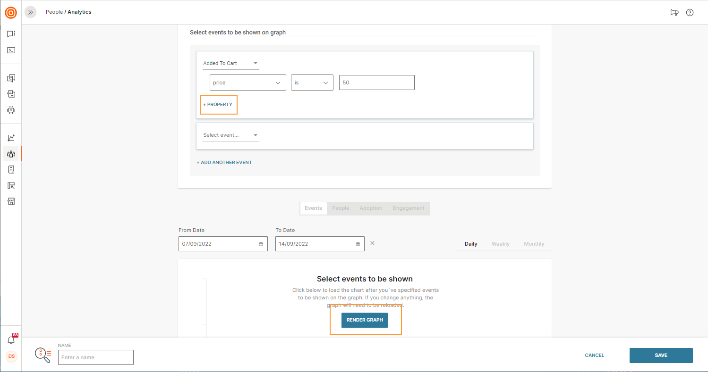Click the 'Select events to be shown' chart heading
708x372 pixels.
pos(365,279)
